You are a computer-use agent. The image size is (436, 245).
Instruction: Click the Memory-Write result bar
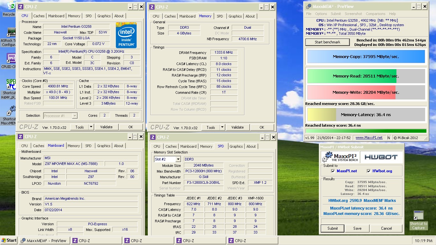pos(366,93)
